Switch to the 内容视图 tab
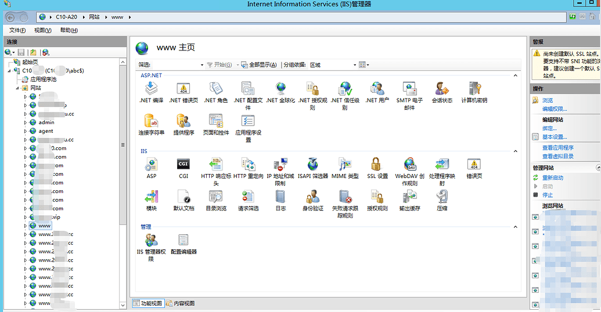 (x=181, y=303)
